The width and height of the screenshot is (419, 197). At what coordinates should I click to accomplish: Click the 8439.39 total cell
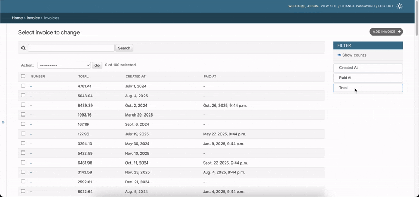pyautogui.click(x=85, y=106)
